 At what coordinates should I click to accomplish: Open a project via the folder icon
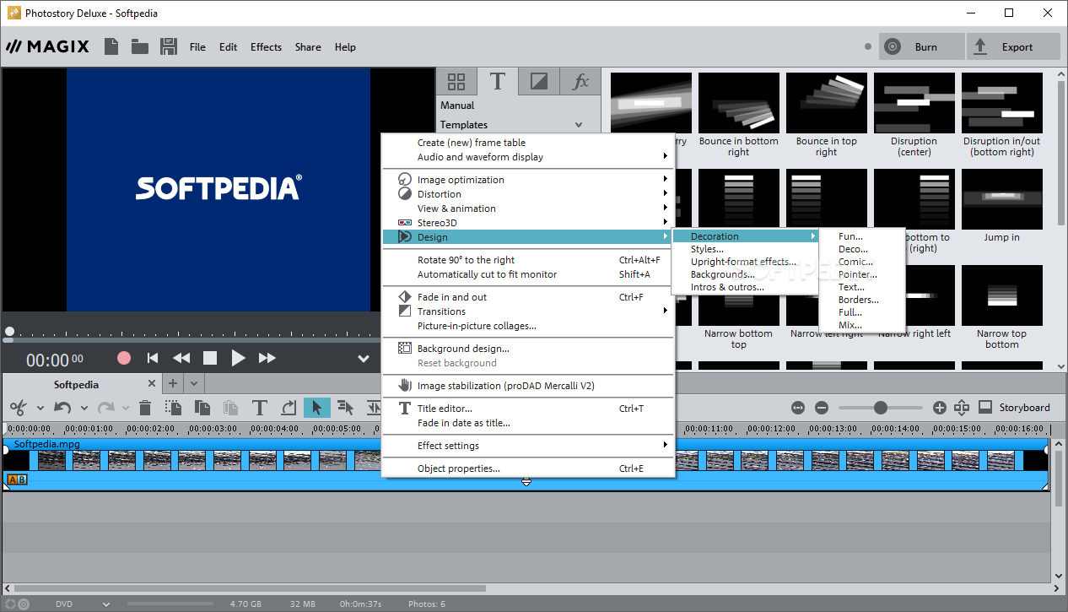click(x=140, y=46)
